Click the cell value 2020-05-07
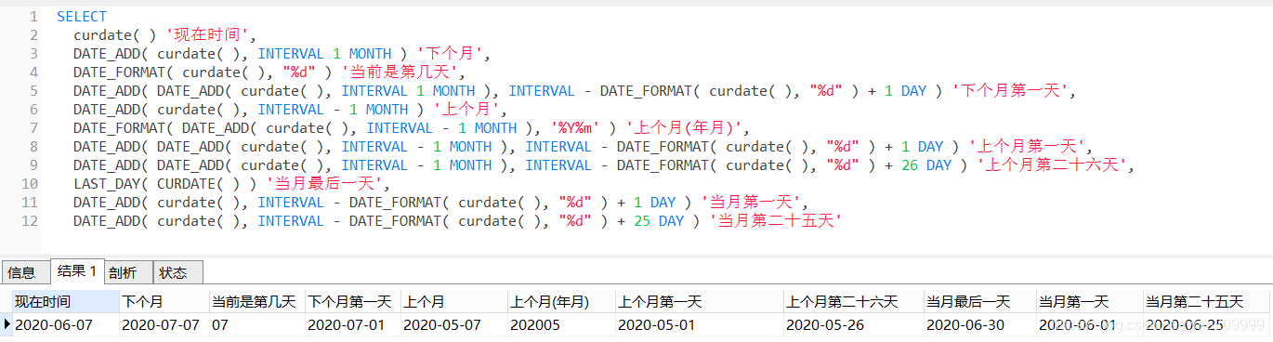Viewport: 1273px width, 342px height. (x=441, y=324)
